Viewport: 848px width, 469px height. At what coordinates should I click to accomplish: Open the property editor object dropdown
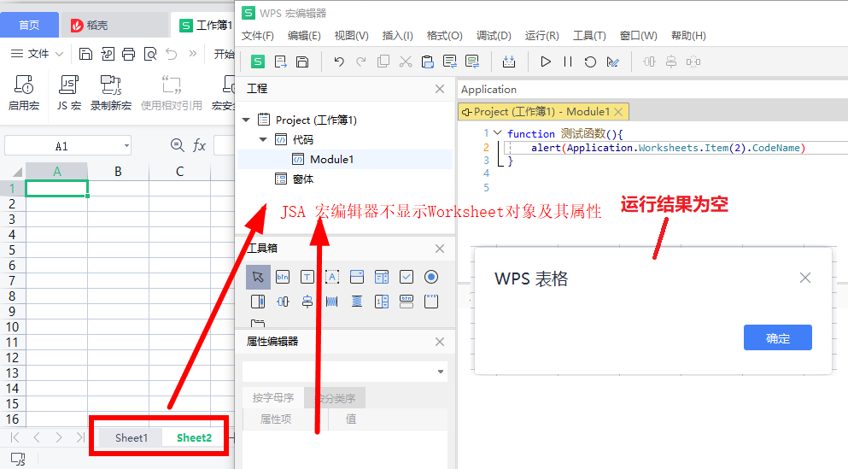(x=440, y=372)
